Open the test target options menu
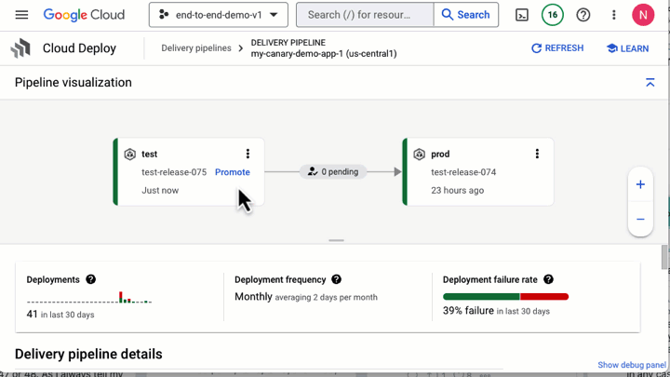The width and height of the screenshot is (670, 377). pos(248,154)
